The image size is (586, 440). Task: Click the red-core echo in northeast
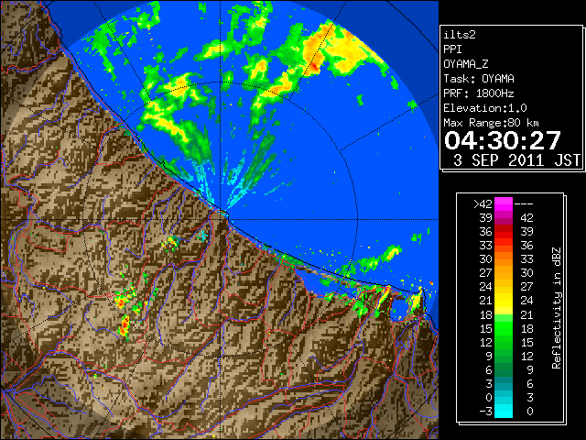(315, 67)
